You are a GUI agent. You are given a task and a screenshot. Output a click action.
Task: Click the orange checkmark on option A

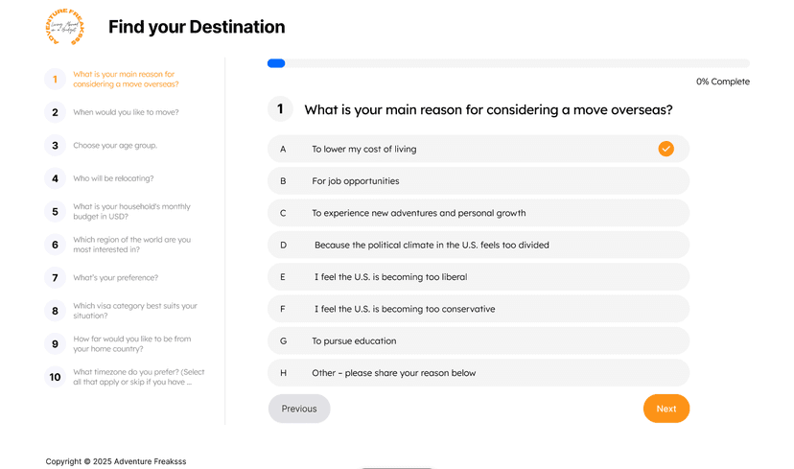[666, 149]
